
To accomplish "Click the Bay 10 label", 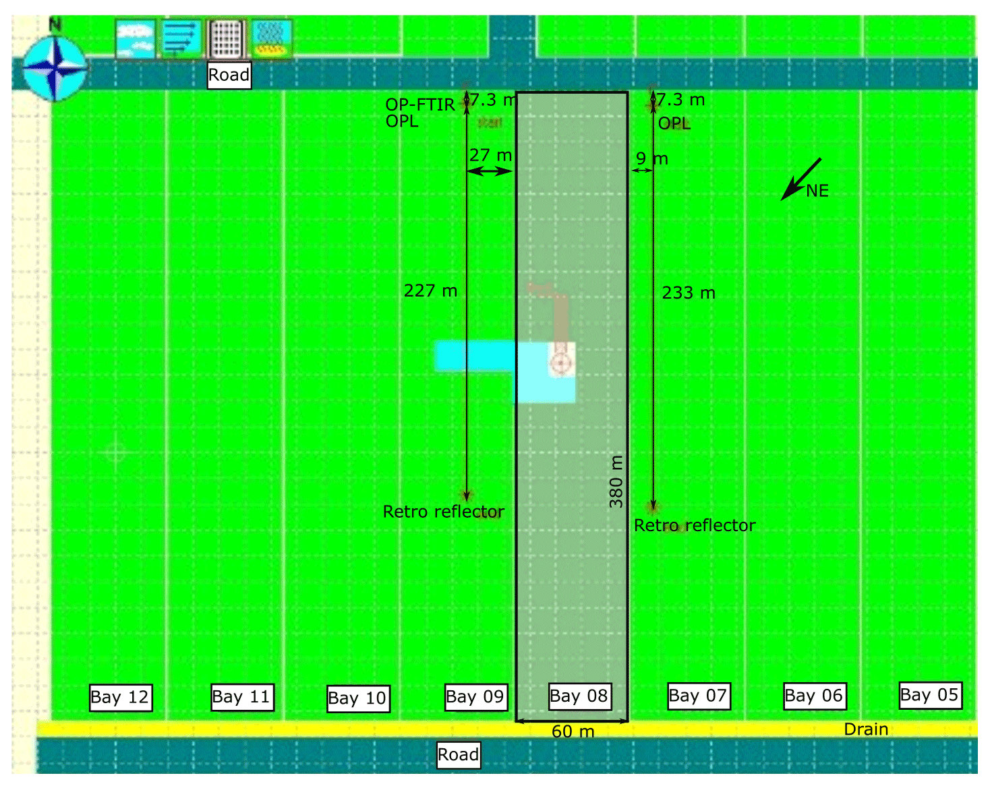I will click(x=358, y=698).
